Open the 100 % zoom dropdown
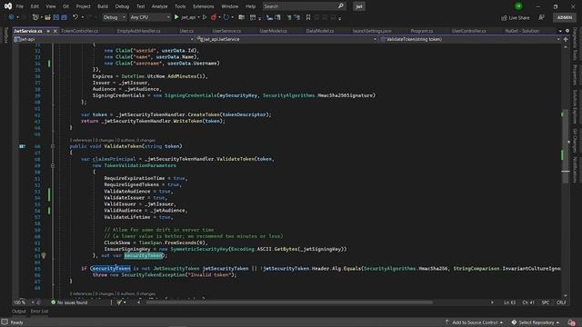This screenshot has width=582, height=327. [24, 302]
